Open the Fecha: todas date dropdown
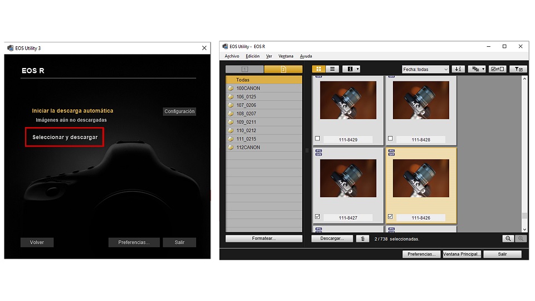 pos(425,69)
